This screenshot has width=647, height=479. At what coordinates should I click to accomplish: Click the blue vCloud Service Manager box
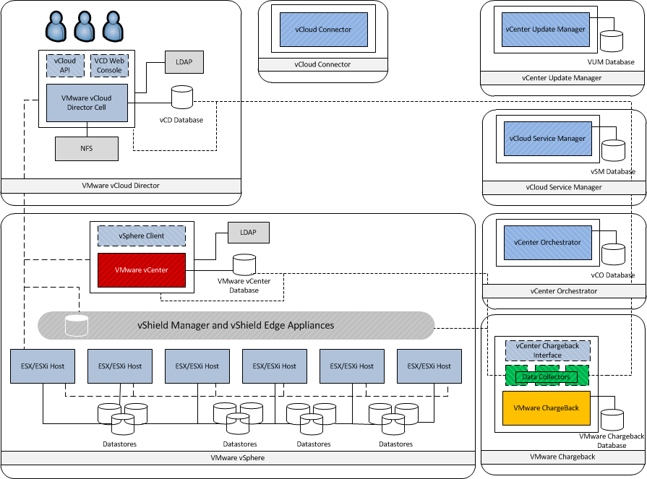(x=547, y=139)
